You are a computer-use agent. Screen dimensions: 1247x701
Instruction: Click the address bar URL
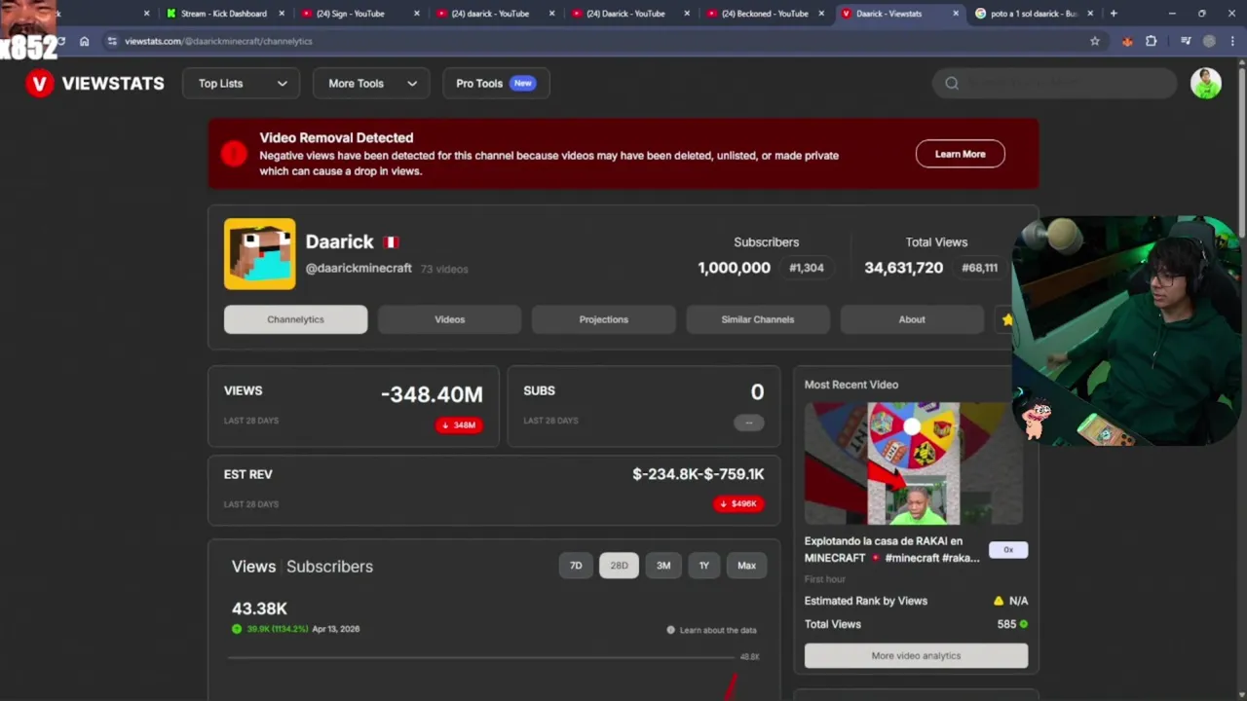(x=218, y=41)
